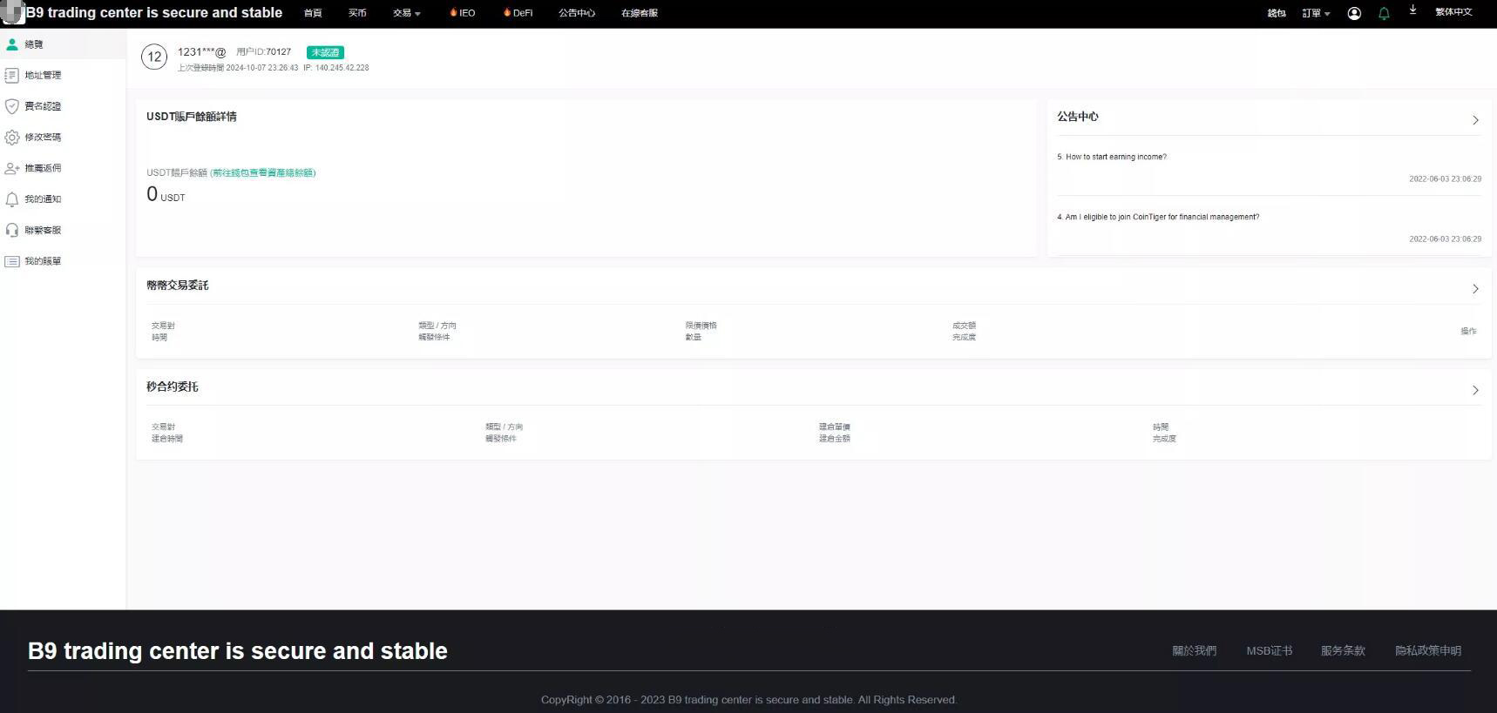Image resolution: width=1497 pixels, height=713 pixels.
Task: Open notifications via the green bell icon
Action: click(x=1384, y=13)
